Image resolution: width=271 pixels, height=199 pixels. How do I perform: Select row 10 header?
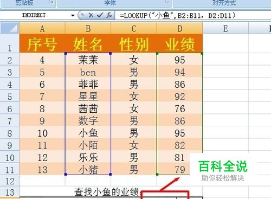click(x=10, y=157)
